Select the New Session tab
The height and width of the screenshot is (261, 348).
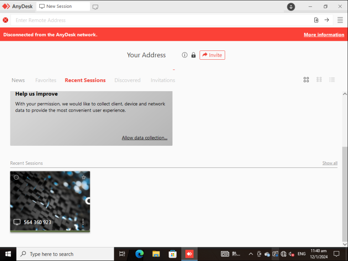[x=63, y=6]
